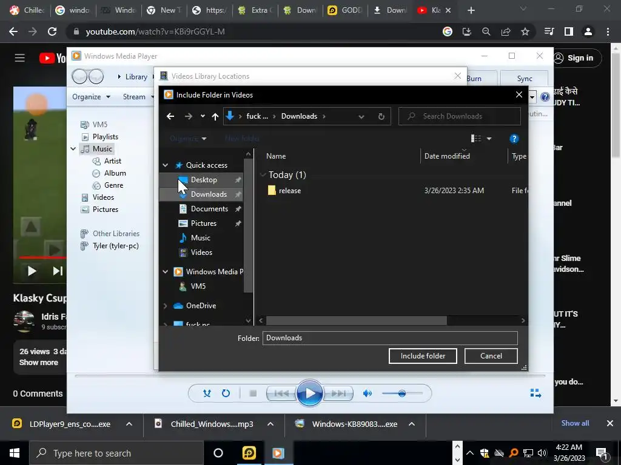Open address bar history dropdown

(x=361, y=116)
